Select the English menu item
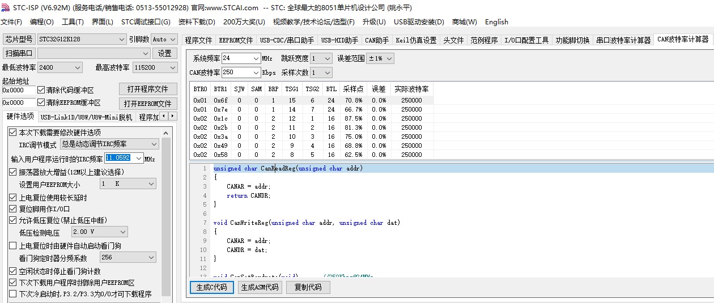This screenshot has width=714, height=303. (x=496, y=22)
